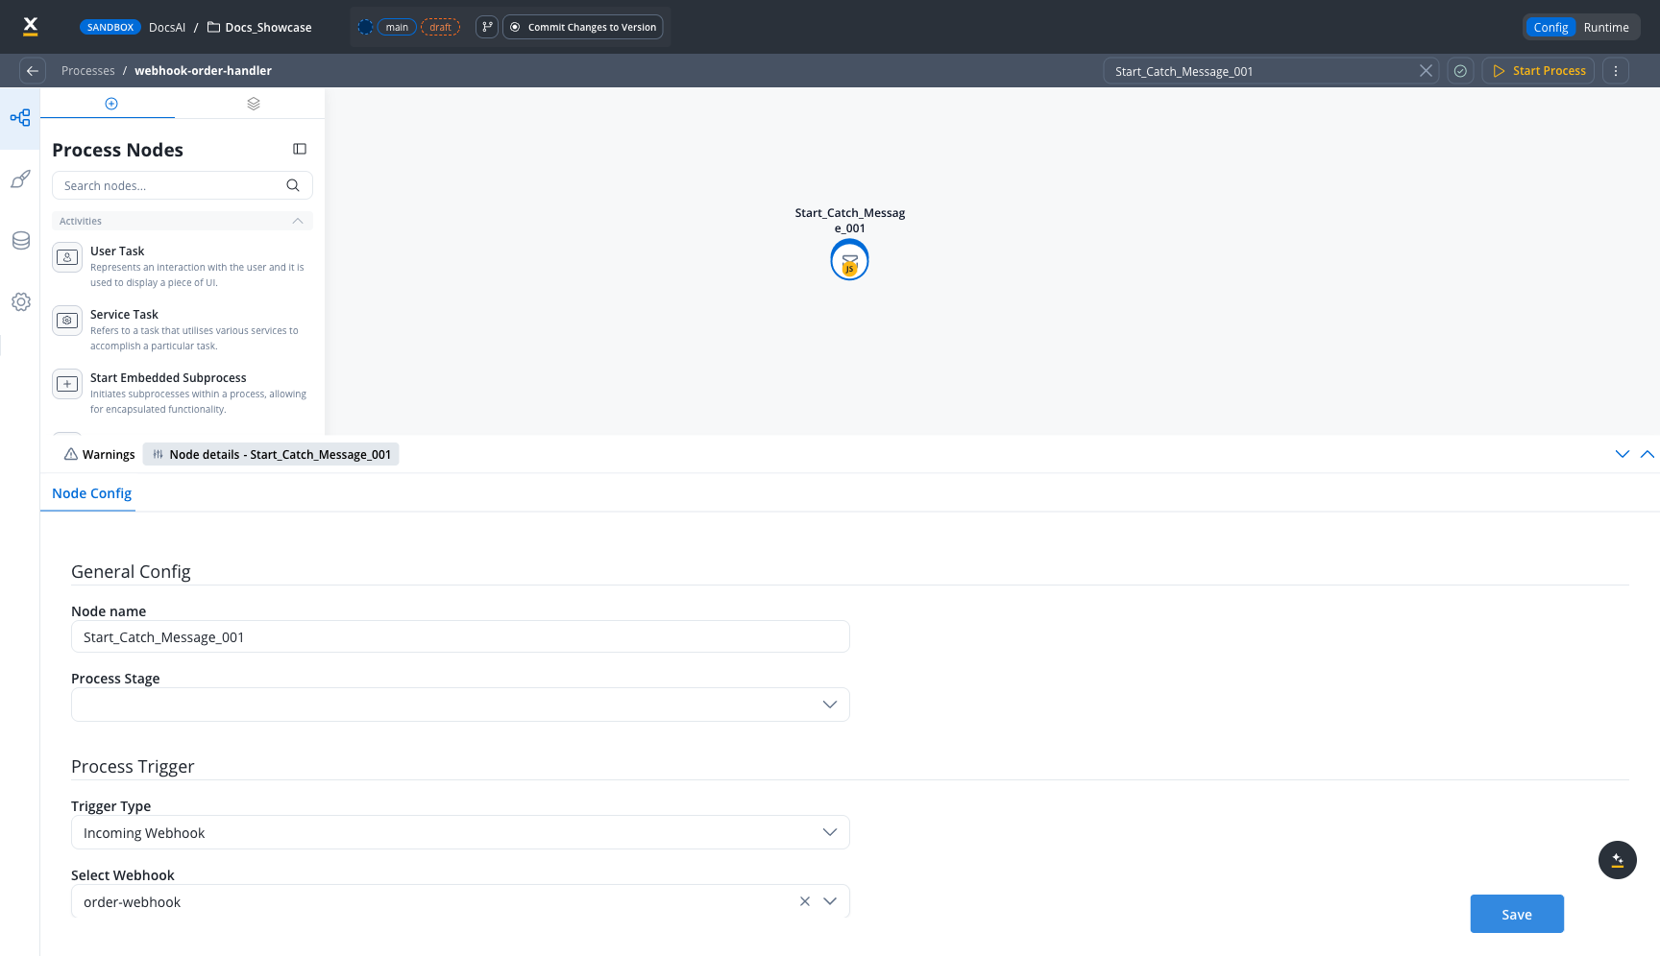The image size is (1660, 956).
Task: Select the Config mode toggle
Action: click(1550, 27)
